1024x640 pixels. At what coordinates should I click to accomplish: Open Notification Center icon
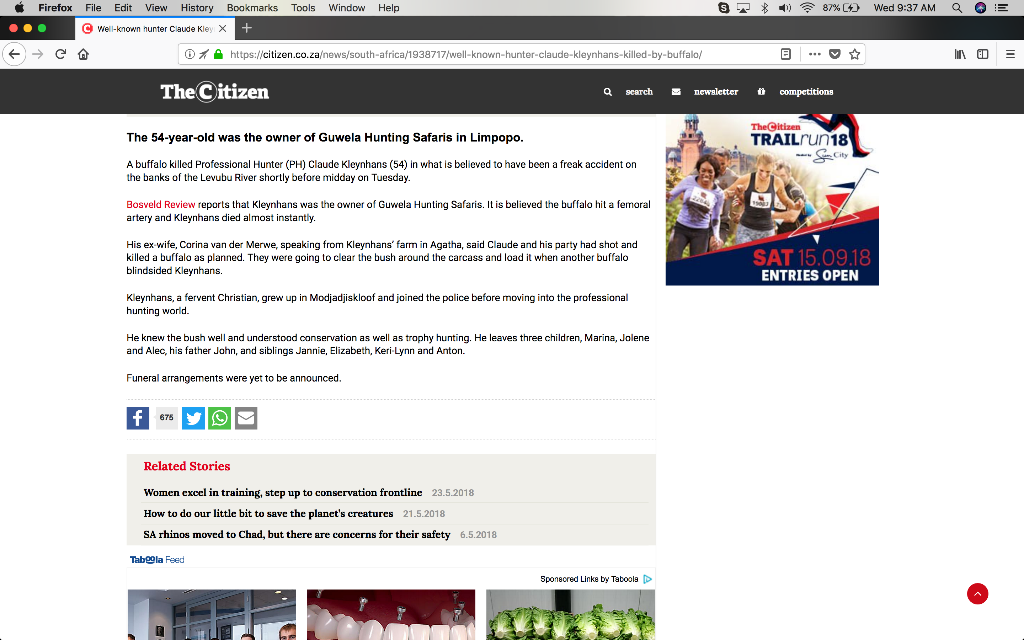[1001, 7]
